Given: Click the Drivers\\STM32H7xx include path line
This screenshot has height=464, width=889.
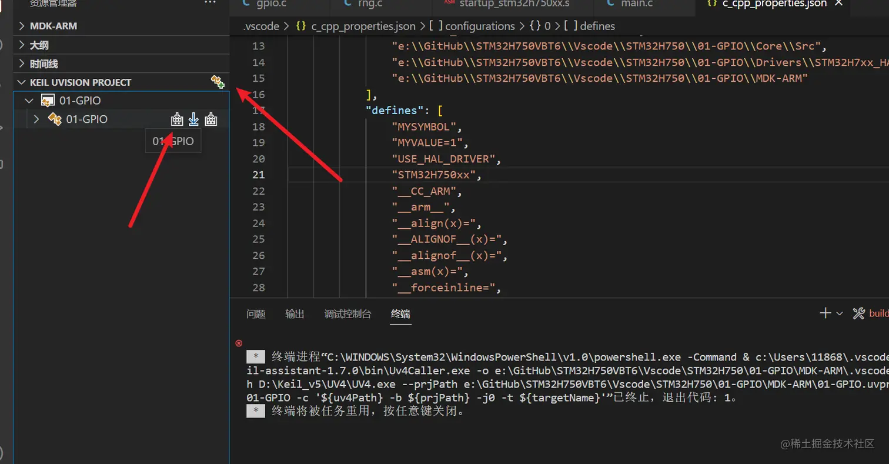Looking at the screenshot, I should pos(640,62).
